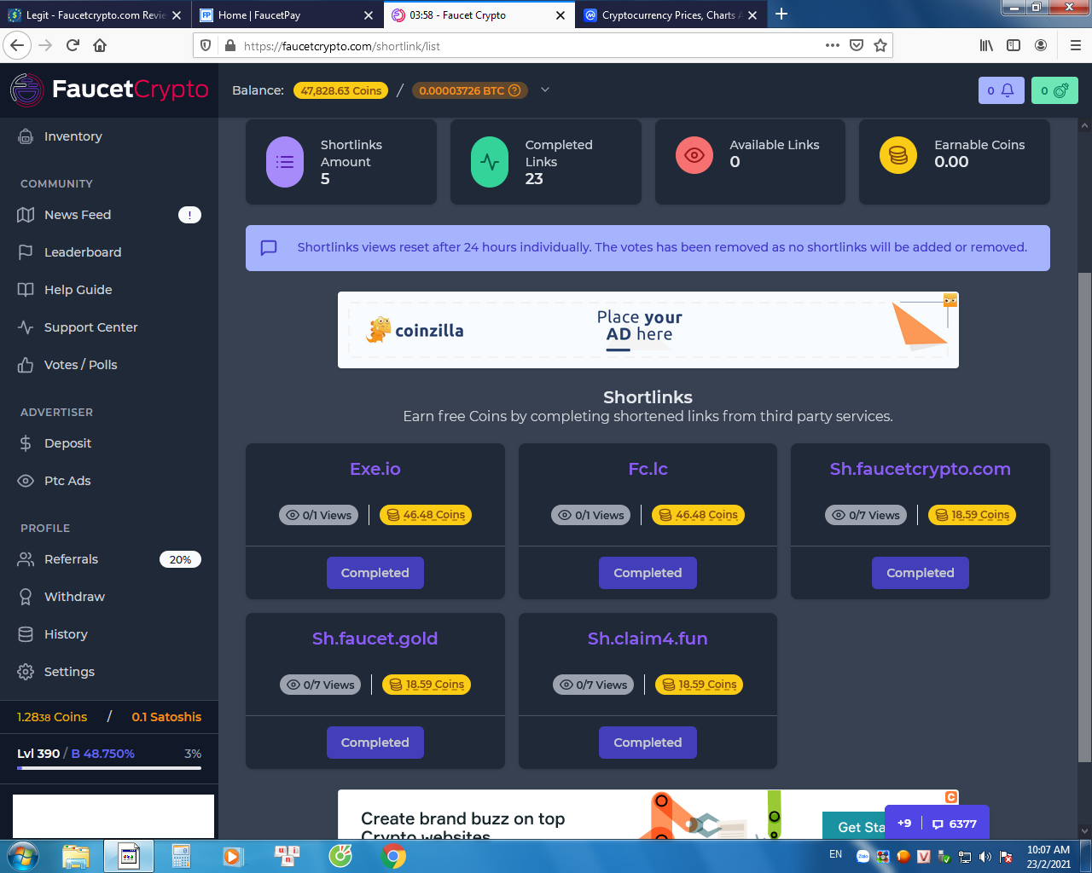Screen dimensions: 1092x873
Task: Click the Exe.io shortlink title
Action: (375, 469)
